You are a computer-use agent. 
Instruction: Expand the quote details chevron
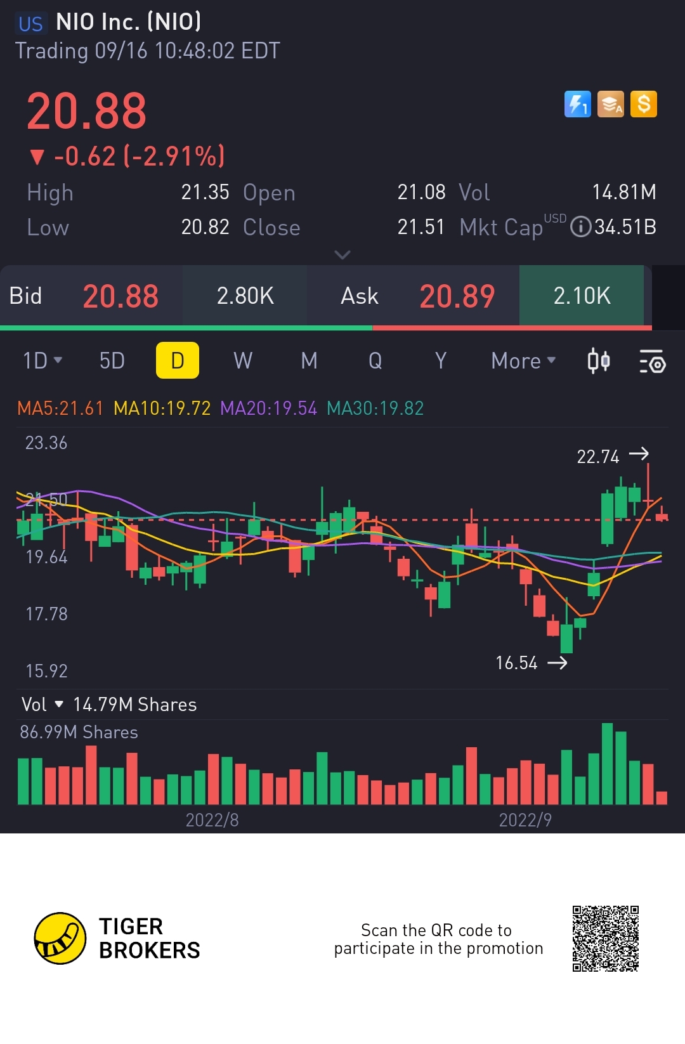pyautogui.click(x=342, y=255)
